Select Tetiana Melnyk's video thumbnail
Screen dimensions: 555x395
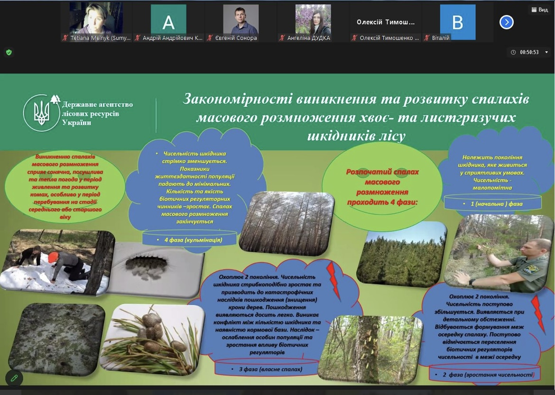[96, 19]
